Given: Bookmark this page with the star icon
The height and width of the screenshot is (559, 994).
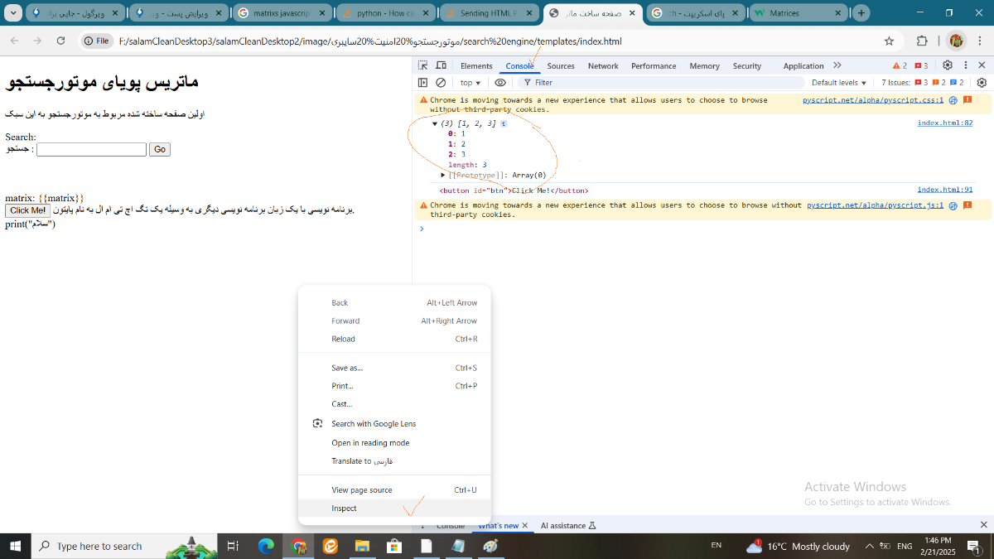Looking at the screenshot, I should [889, 41].
